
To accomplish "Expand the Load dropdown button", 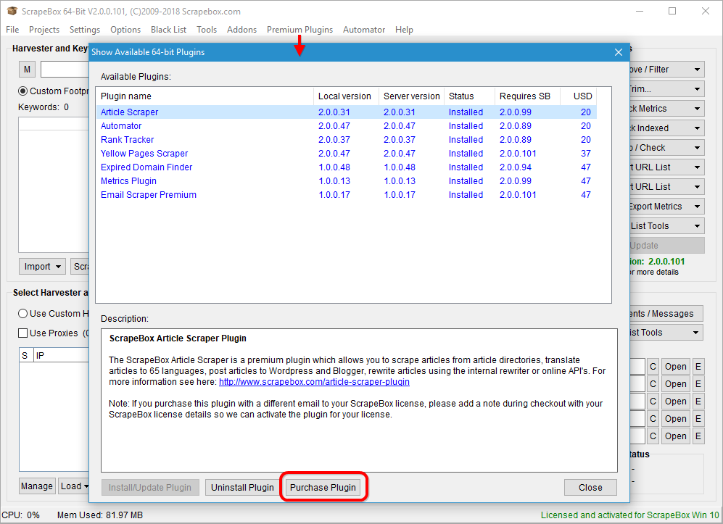I will pyautogui.click(x=75, y=486).
